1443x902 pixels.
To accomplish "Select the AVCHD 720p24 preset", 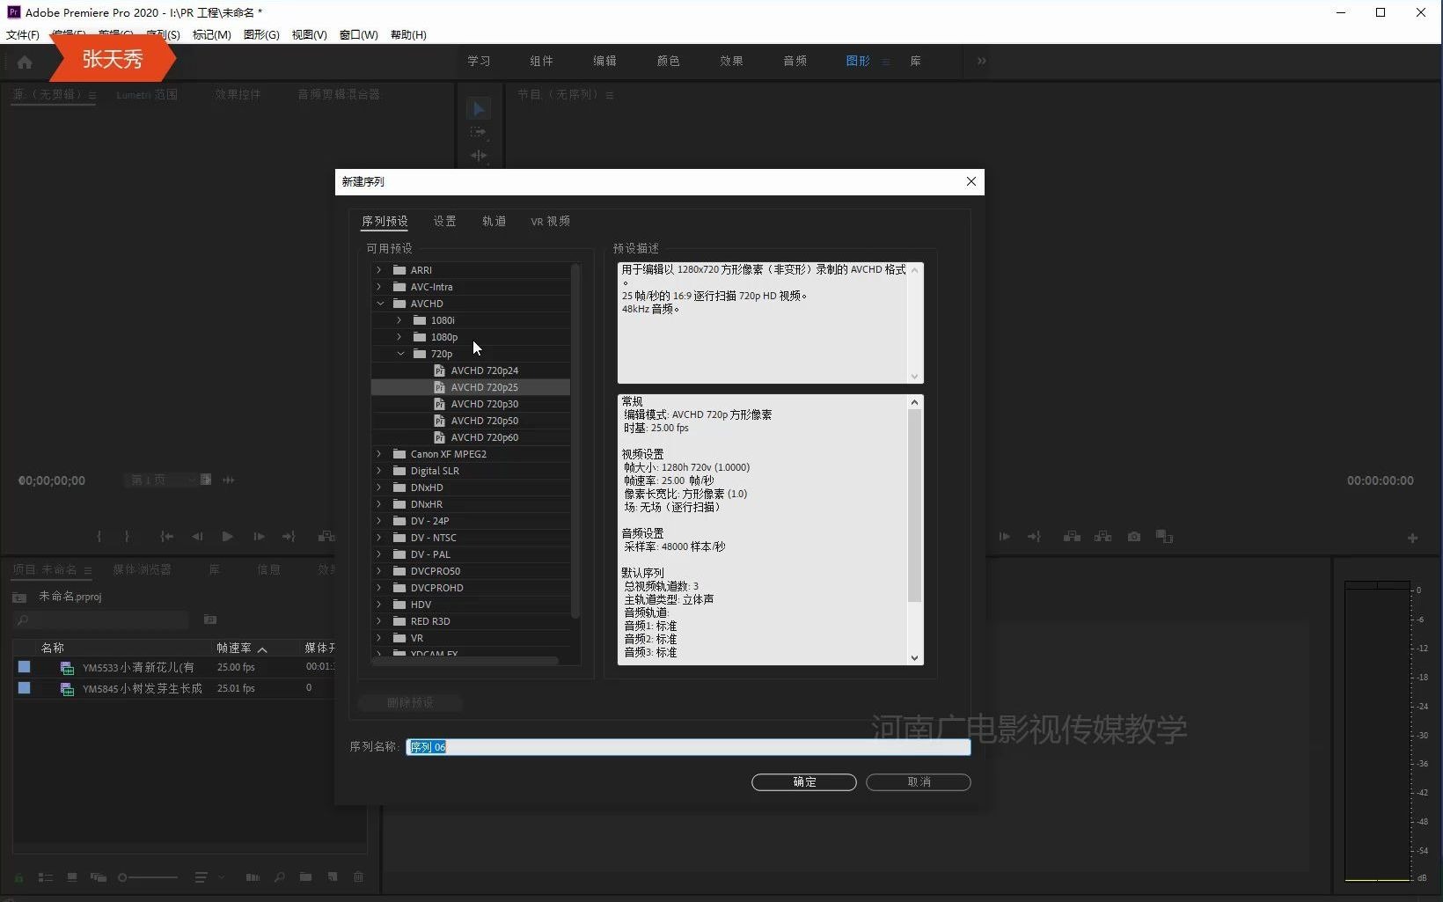I will coord(484,370).
